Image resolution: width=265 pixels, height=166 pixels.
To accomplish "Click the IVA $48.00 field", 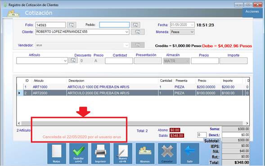I will pos(236,151).
